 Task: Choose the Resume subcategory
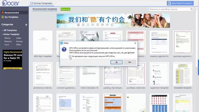(x=8, y=41)
